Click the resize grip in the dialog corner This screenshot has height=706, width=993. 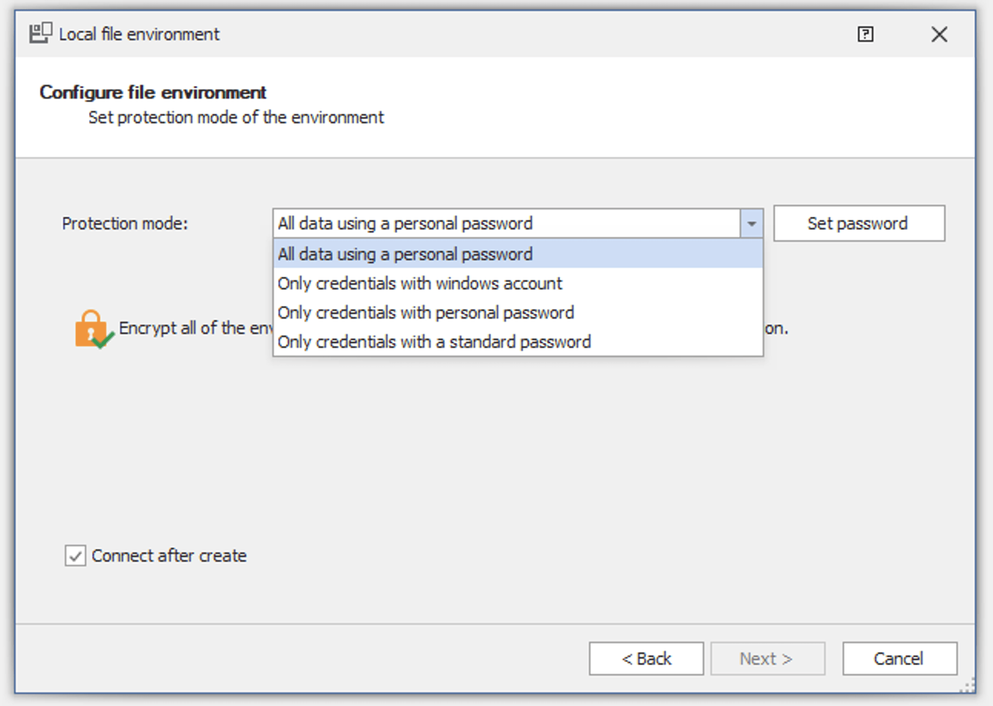coord(968,686)
